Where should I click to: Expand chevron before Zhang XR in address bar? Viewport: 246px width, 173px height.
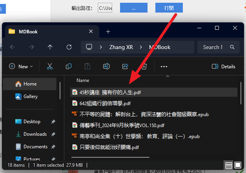(x=101, y=47)
